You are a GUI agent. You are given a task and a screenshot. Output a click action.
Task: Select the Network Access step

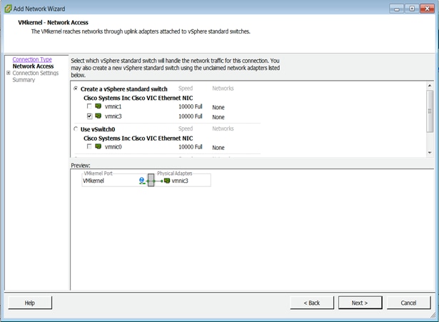pyautogui.click(x=33, y=66)
